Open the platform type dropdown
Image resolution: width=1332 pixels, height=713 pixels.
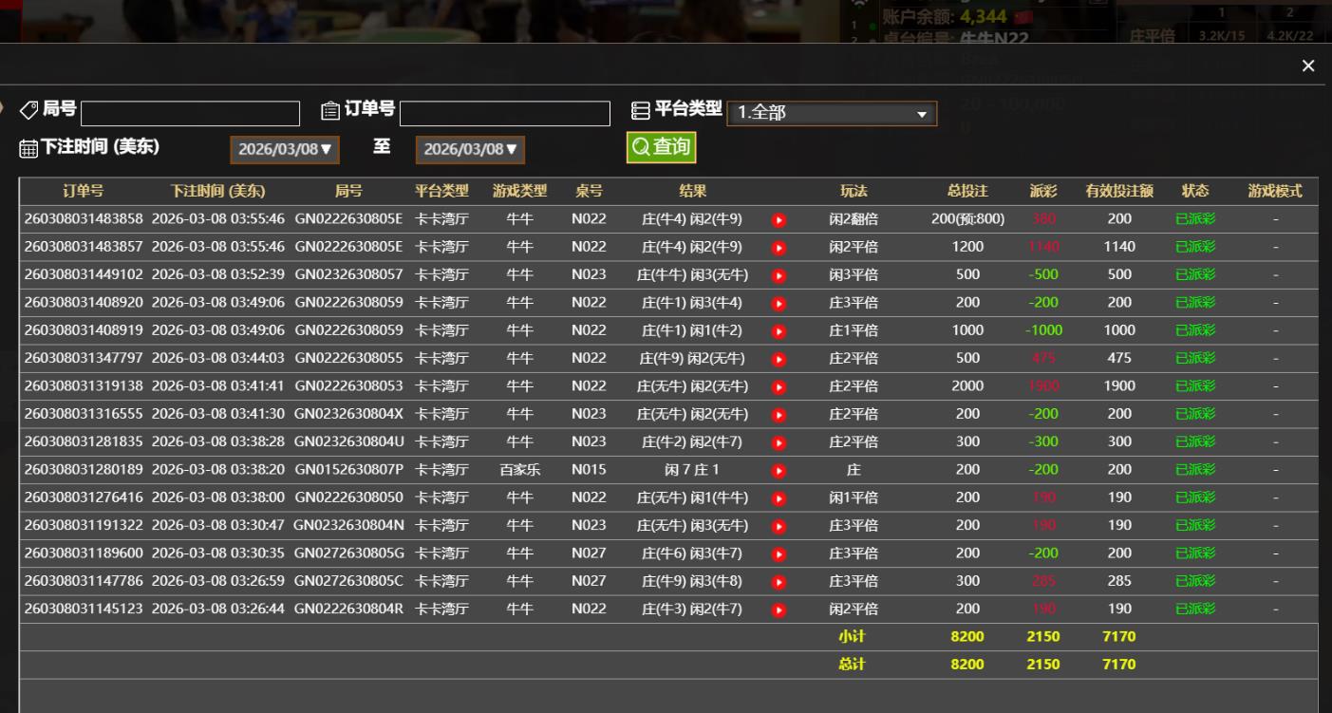click(831, 113)
